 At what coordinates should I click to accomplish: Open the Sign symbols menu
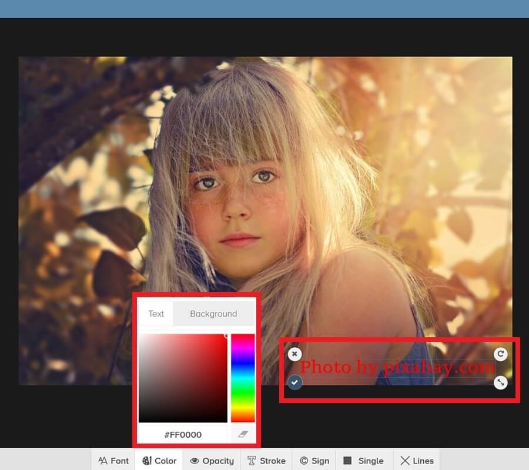(x=314, y=461)
